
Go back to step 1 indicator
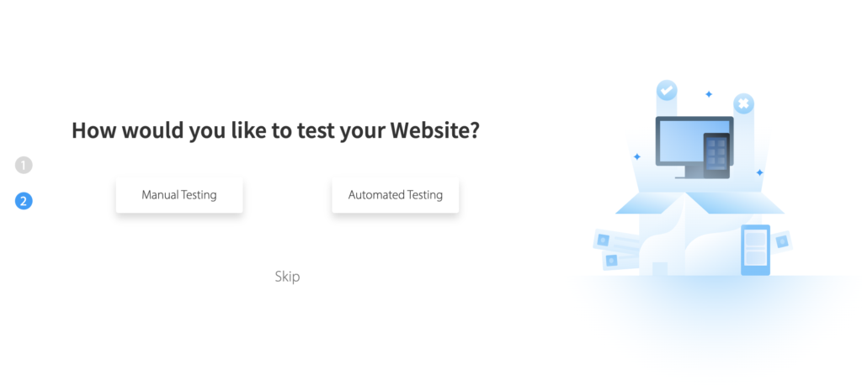coord(24,165)
